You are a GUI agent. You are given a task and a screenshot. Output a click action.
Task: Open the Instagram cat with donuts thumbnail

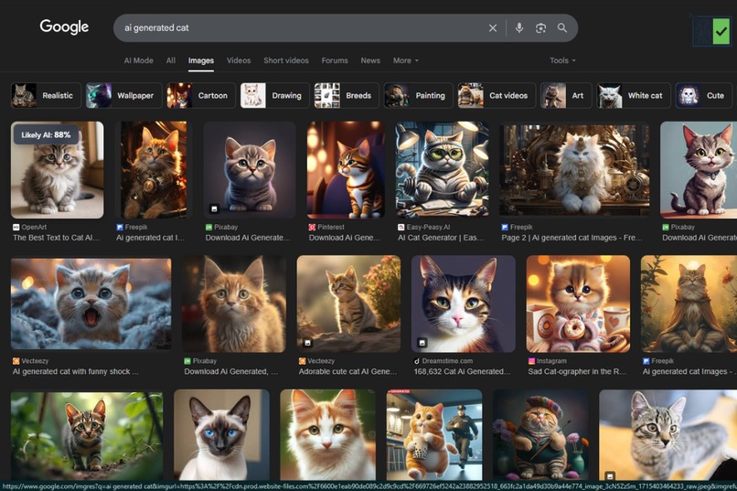point(578,304)
